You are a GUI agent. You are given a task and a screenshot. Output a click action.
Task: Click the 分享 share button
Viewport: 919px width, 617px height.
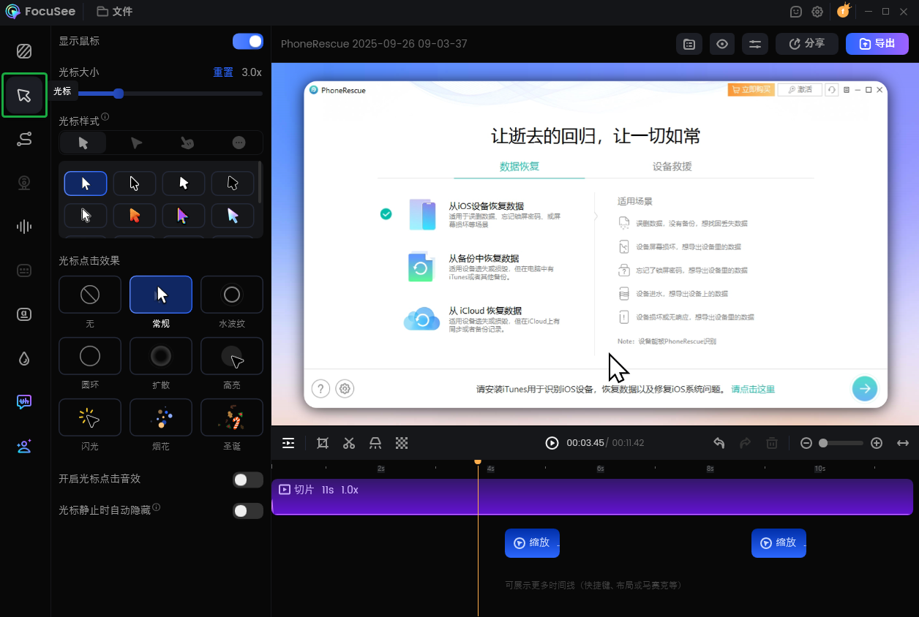(x=807, y=44)
